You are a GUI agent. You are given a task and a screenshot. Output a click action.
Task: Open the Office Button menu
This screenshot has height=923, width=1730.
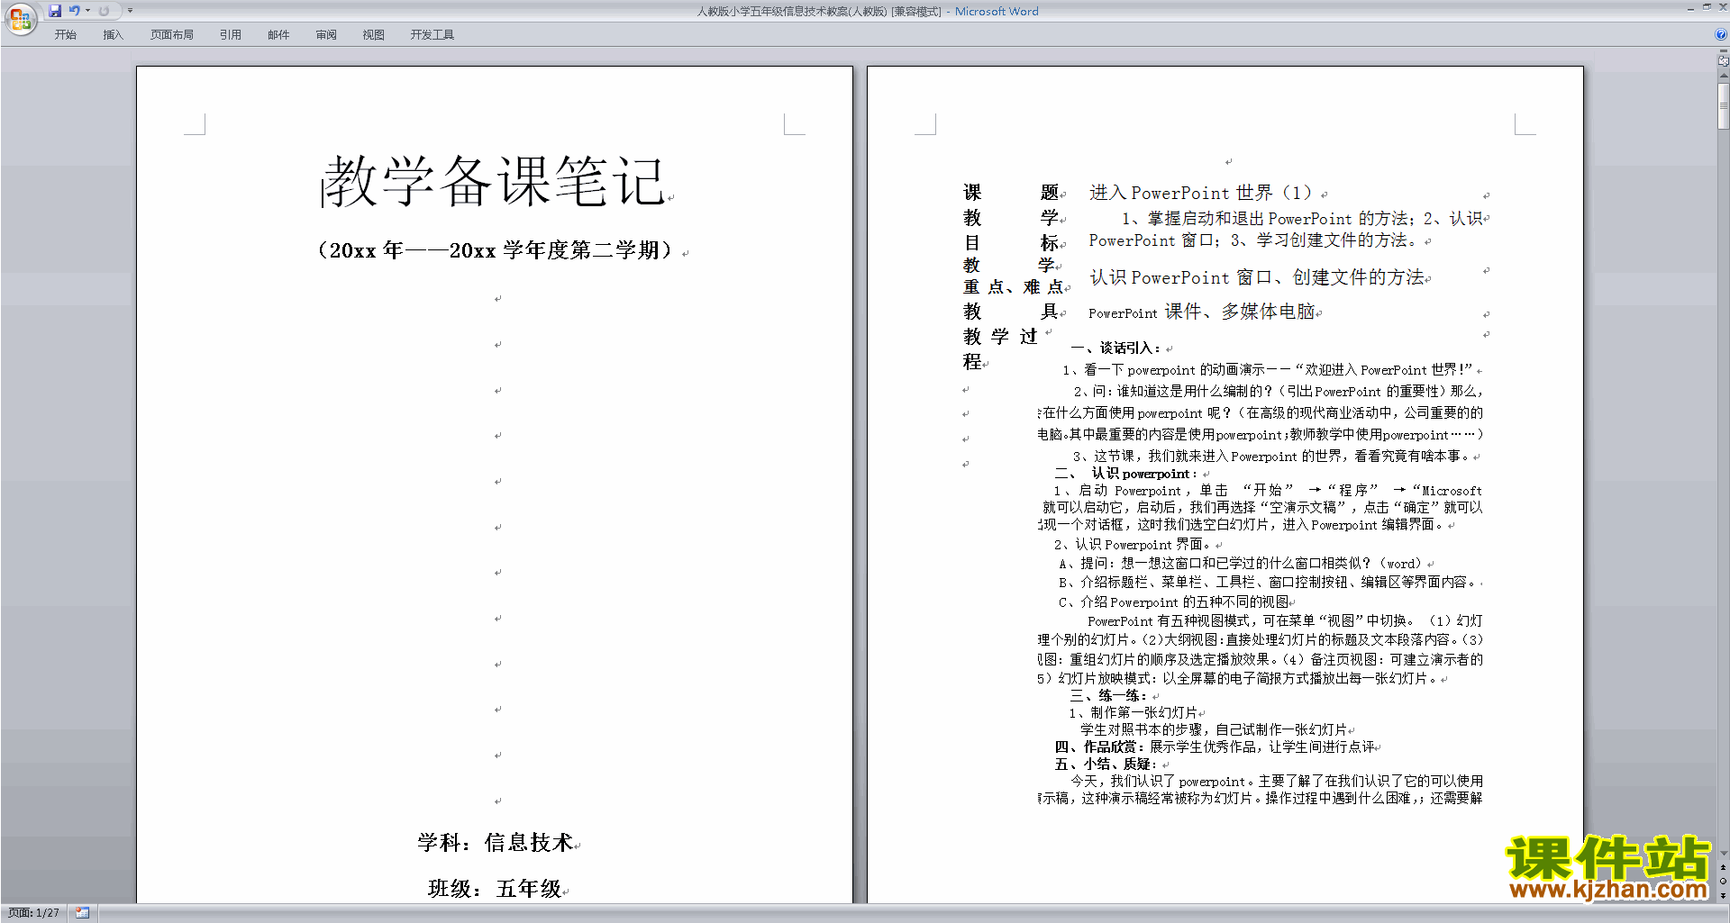tap(20, 18)
